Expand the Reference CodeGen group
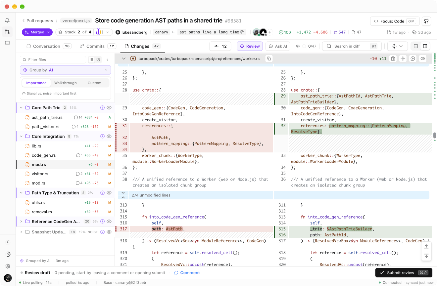 pos(21,222)
